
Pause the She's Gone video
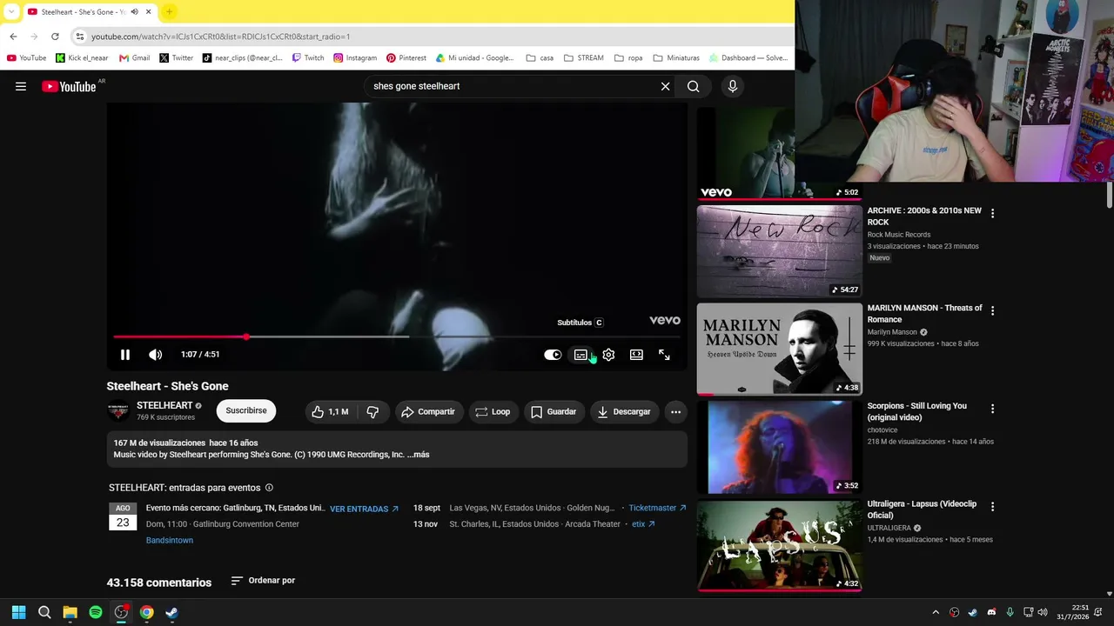(x=125, y=355)
